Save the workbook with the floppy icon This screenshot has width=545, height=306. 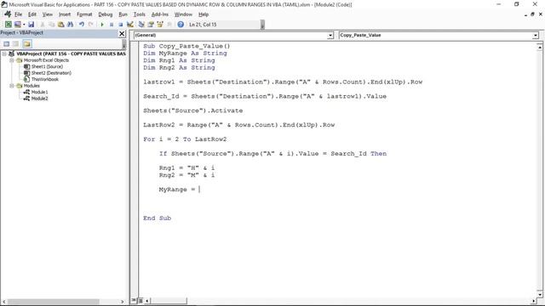(x=31, y=25)
